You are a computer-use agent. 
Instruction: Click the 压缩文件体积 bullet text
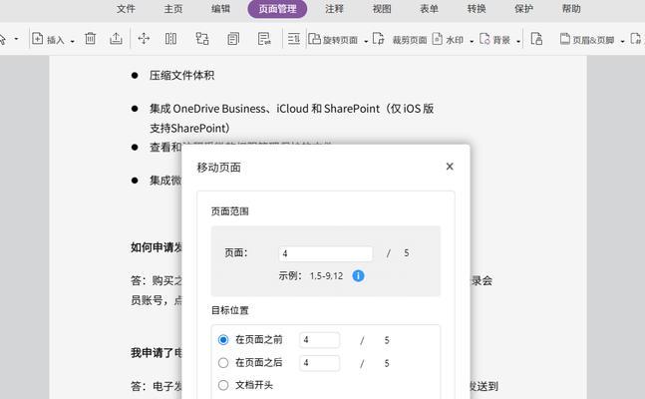click(181, 76)
